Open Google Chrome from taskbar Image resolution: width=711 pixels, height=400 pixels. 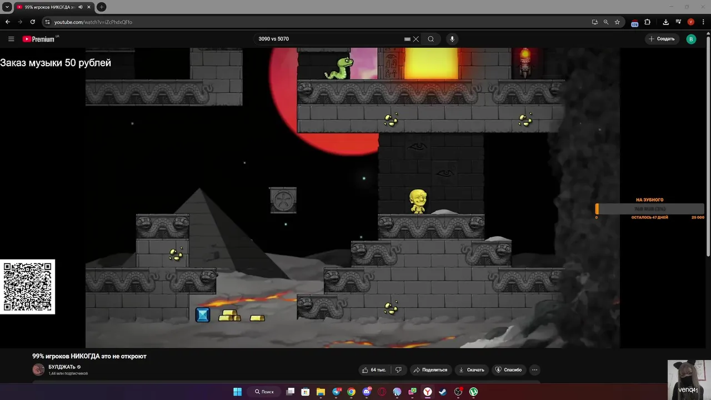point(351,392)
